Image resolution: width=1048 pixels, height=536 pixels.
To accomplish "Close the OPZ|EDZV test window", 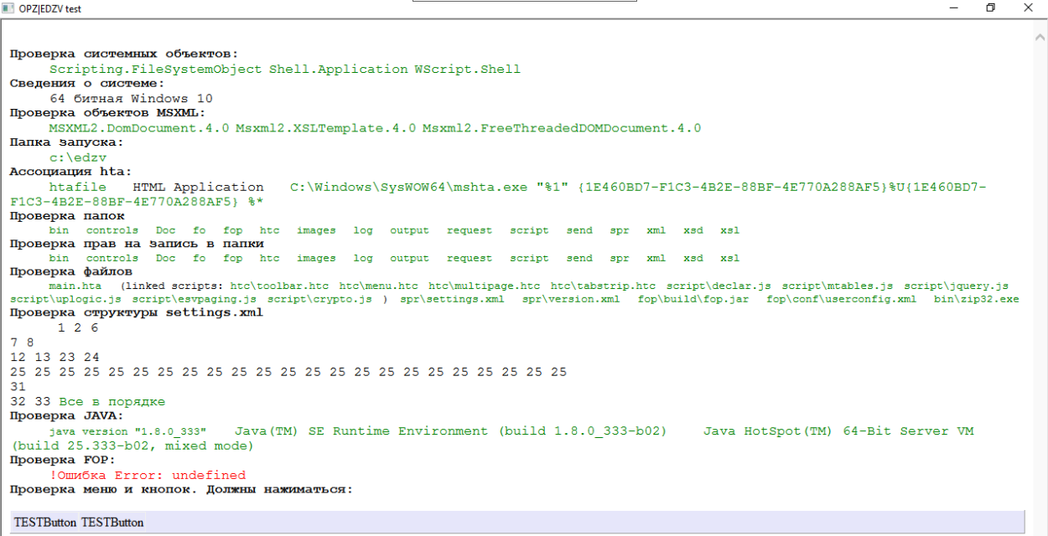I will tap(1029, 8).
